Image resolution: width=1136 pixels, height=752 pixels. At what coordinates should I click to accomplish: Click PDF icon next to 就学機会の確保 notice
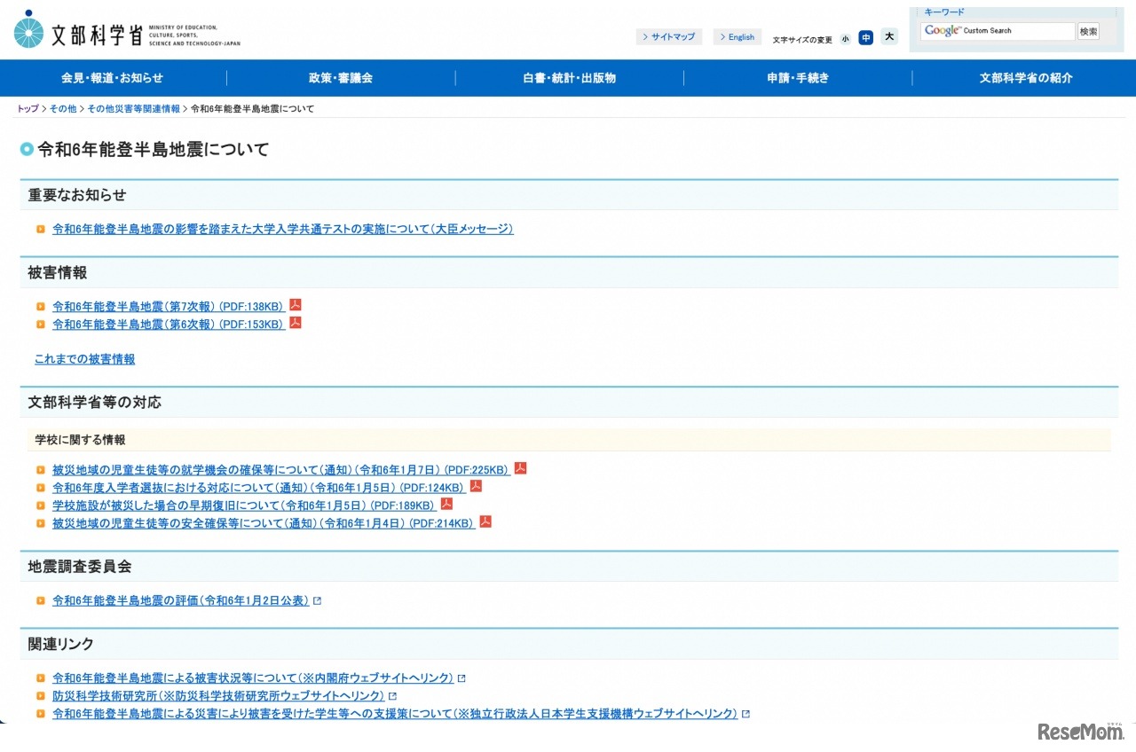pos(521,468)
